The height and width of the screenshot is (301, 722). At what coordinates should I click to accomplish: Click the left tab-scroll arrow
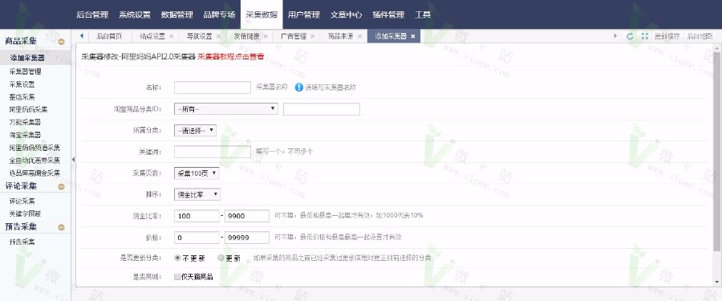click(x=82, y=36)
